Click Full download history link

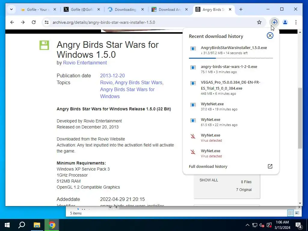(208, 166)
